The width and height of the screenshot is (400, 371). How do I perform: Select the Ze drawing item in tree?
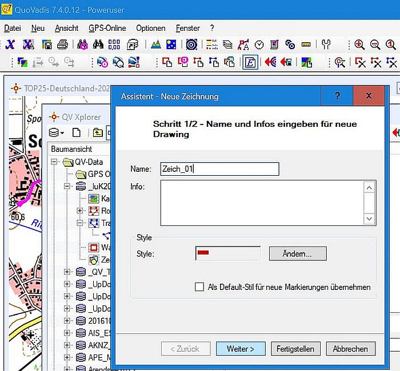(99, 260)
